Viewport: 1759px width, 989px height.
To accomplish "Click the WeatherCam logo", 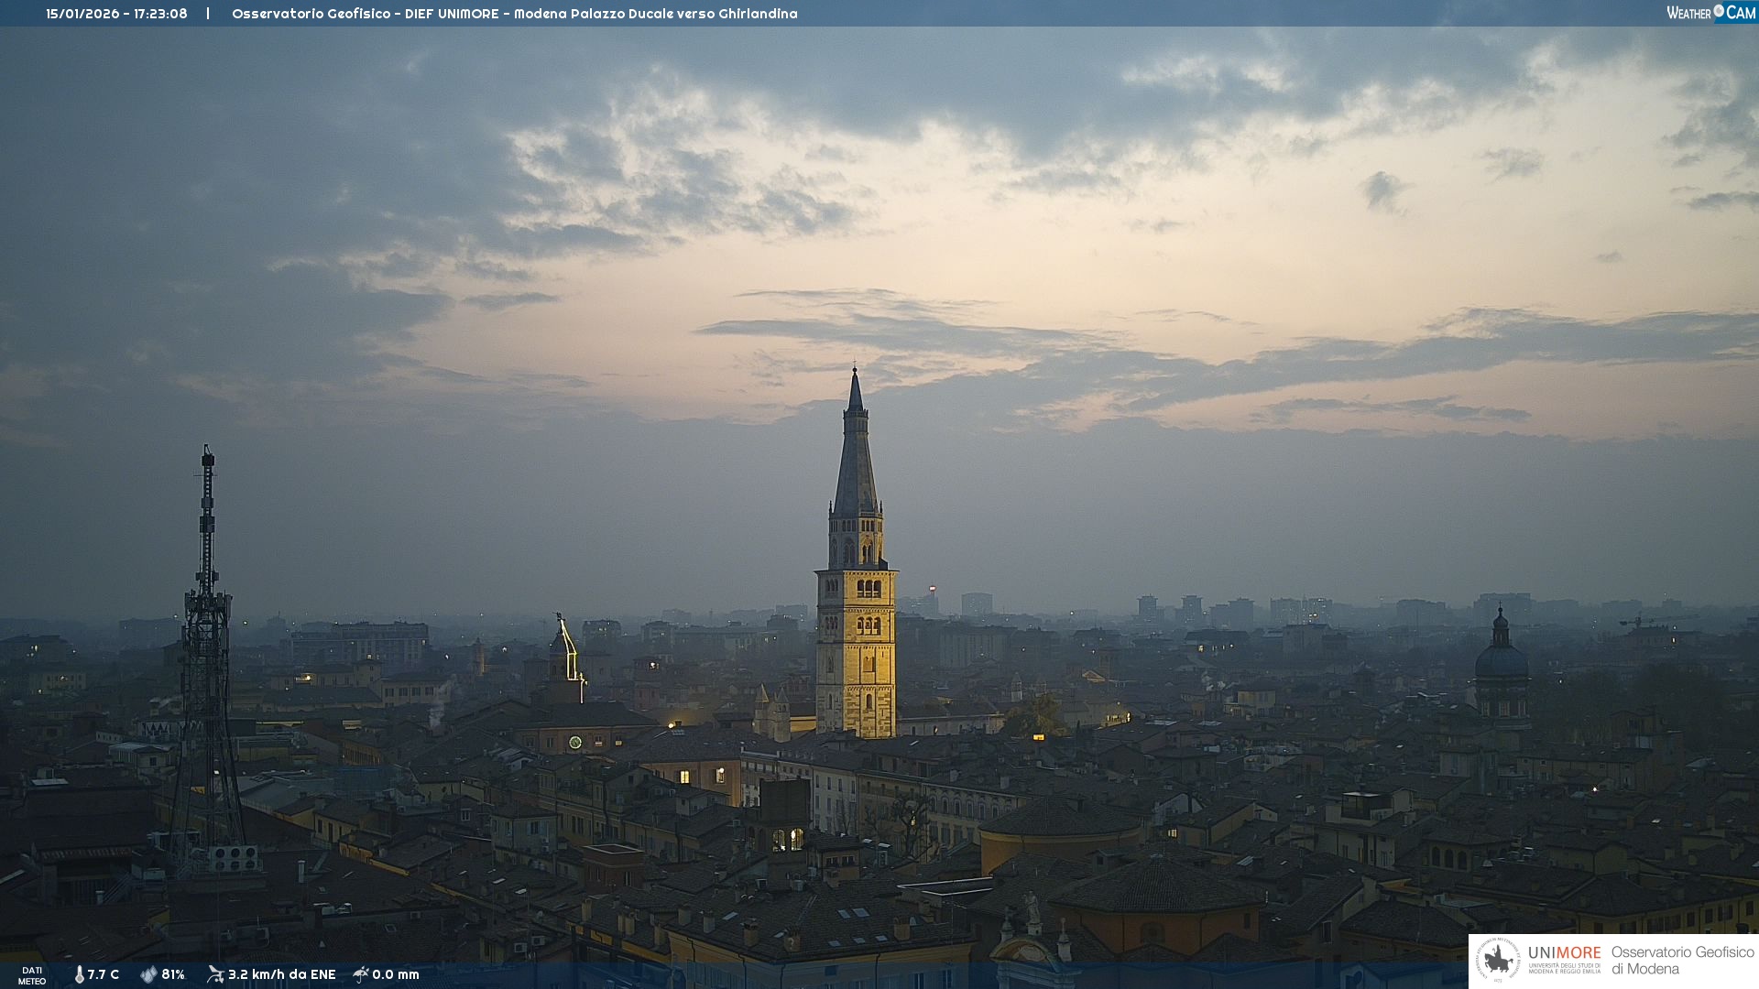I will point(1710,13).
